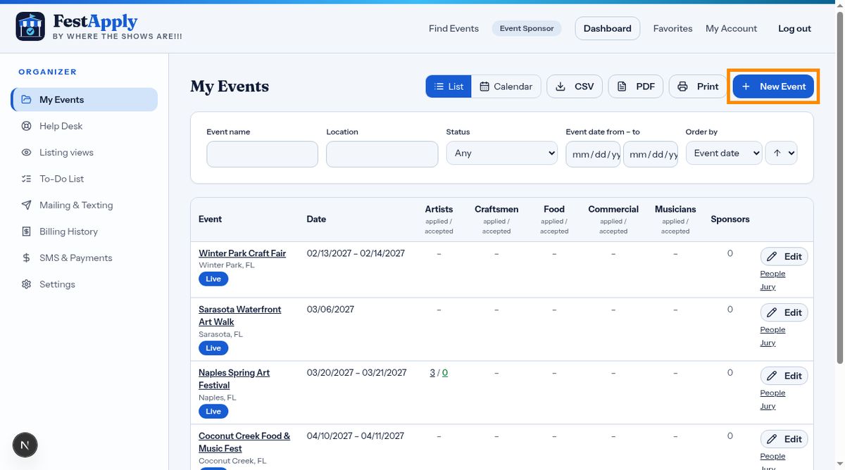Open the Dashboard button in header

pyautogui.click(x=608, y=29)
